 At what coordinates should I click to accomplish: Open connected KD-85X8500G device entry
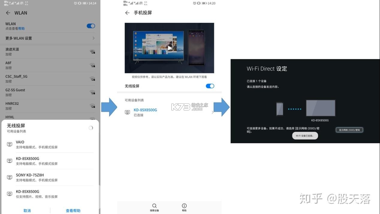click(169, 112)
